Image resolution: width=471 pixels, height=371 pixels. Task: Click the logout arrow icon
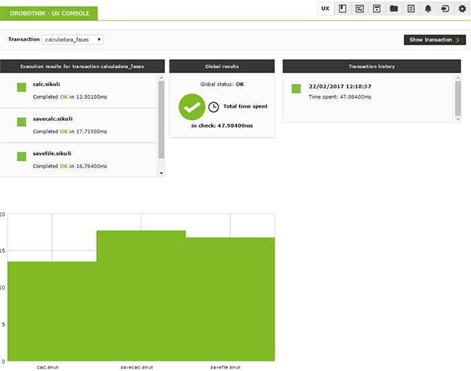coord(445,9)
